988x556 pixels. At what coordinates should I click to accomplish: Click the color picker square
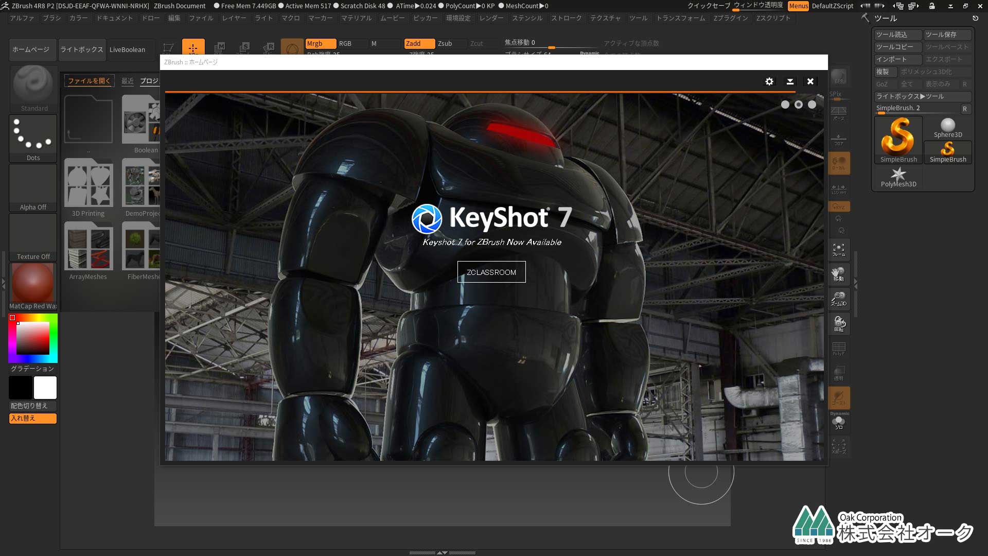(x=33, y=338)
